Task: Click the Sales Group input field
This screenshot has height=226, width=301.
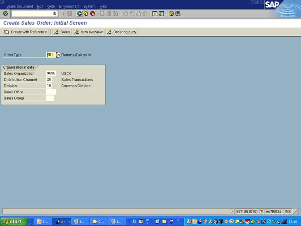Action: [x=50, y=98]
